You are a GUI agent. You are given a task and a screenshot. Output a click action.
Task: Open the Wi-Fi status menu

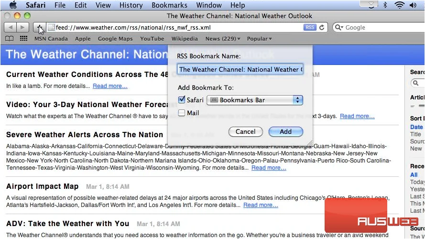click(400, 5)
